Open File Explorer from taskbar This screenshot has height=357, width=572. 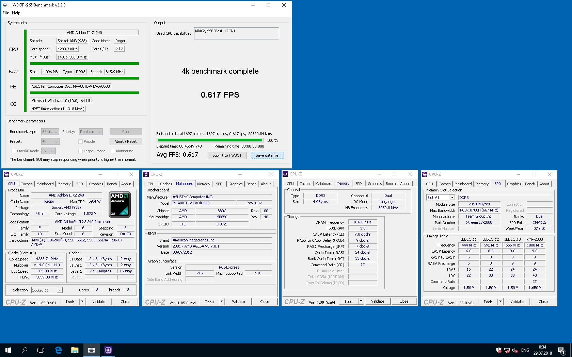tap(75, 350)
